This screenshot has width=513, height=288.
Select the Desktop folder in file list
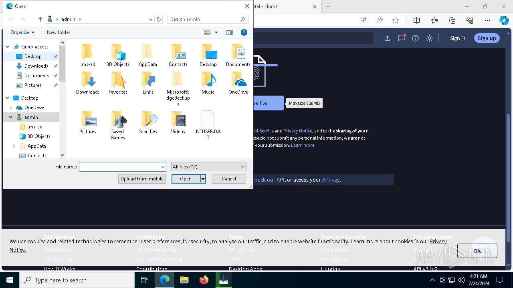(208, 56)
